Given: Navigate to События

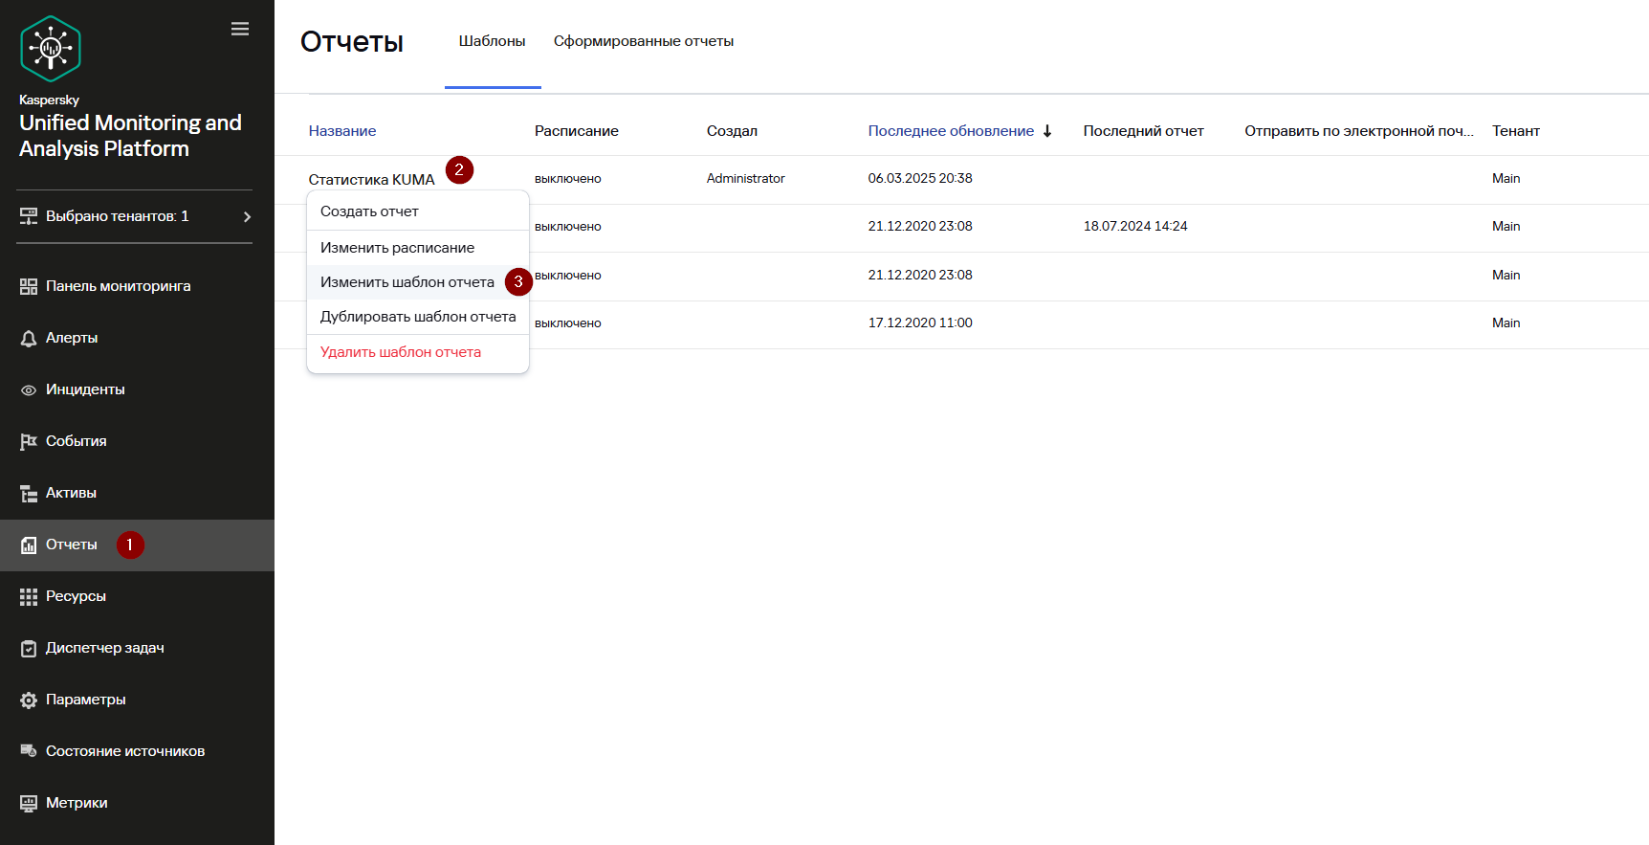Looking at the screenshot, I should [77, 441].
